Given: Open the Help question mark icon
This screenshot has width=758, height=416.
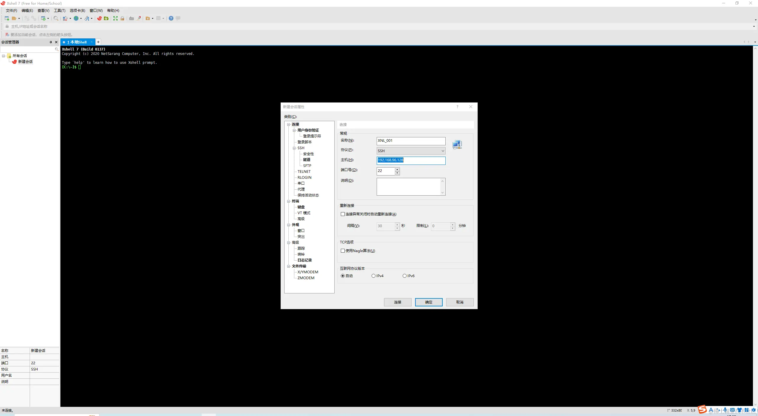Looking at the screenshot, I should [x=171, y=18].
